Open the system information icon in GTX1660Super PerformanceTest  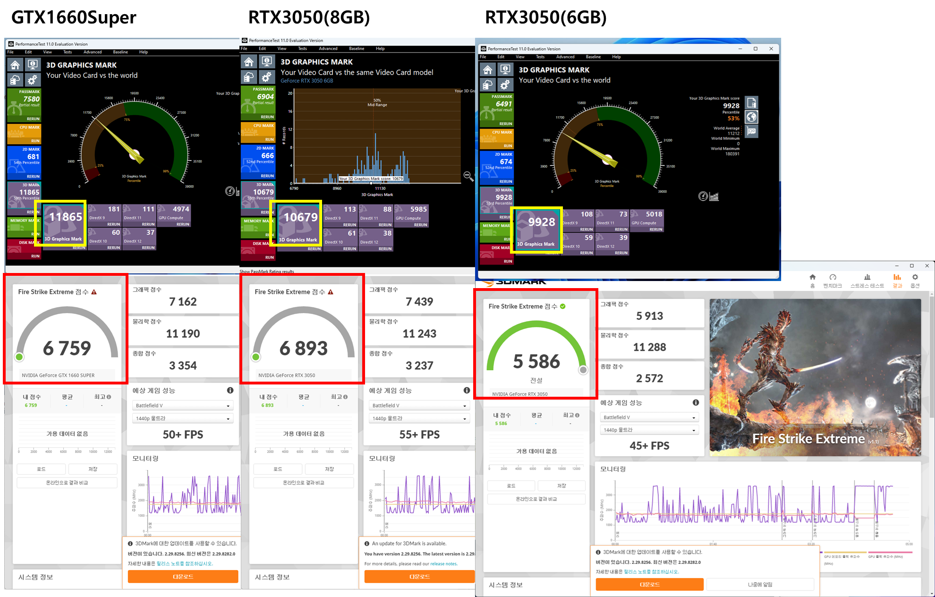33,65
